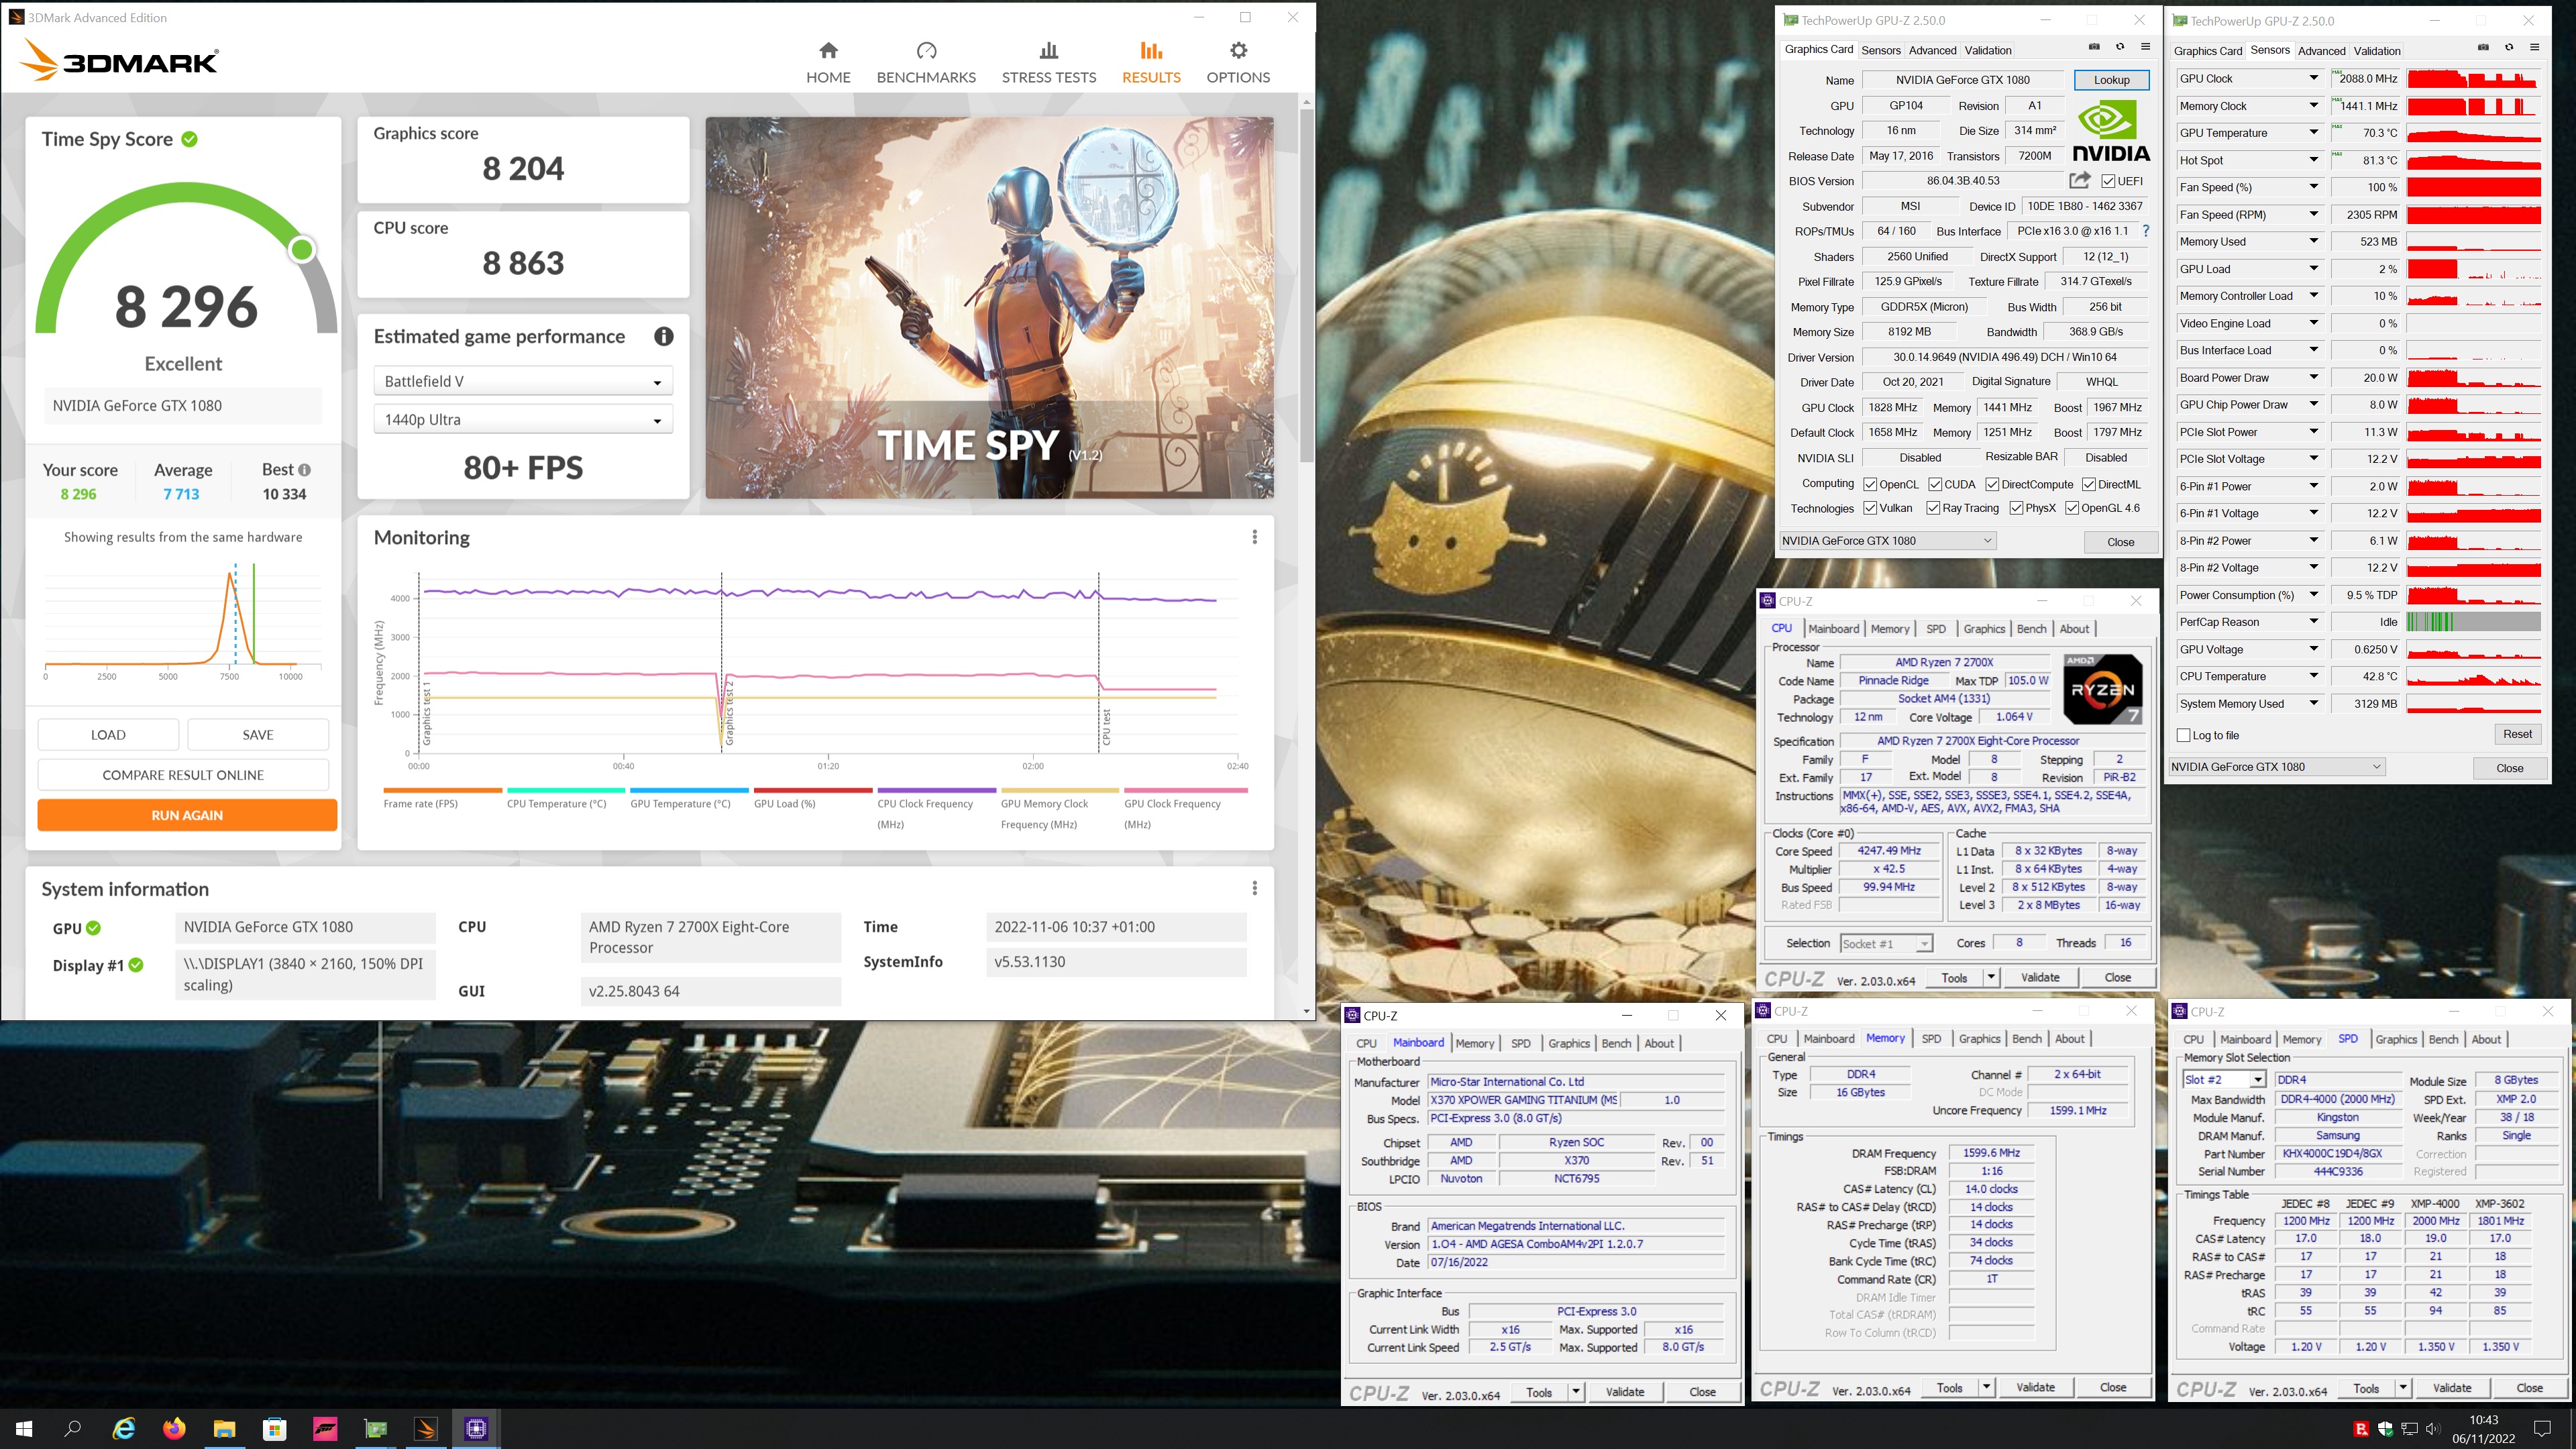Open Monitoring panel three-dot menu
Screen dimensions: 2576x1449
pyautogui.click(x=1254, y=537)
